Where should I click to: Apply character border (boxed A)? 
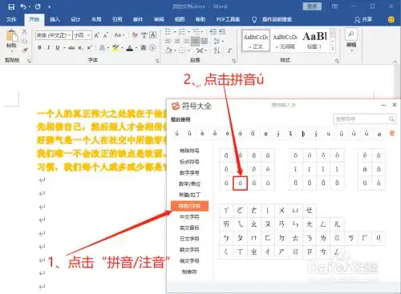[x=152, y=35]
